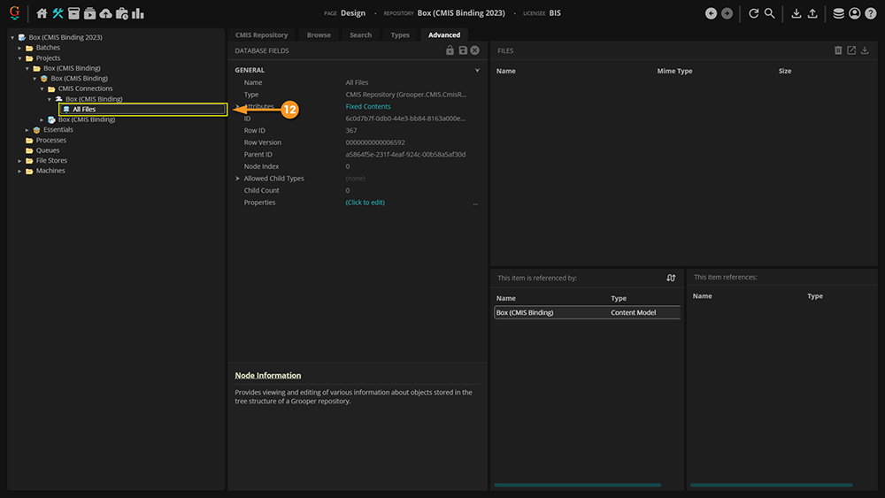This screenshot has width=885, height=498.
Task: Click the database stack icon
Action: 838,13
